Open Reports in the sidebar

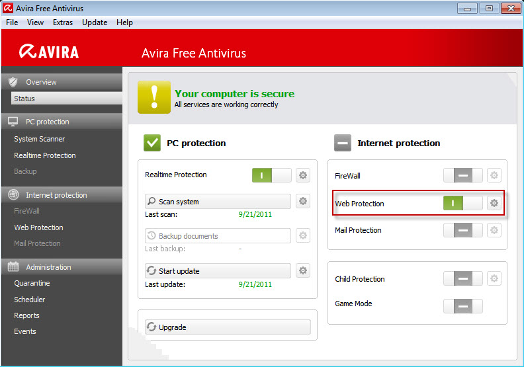(26, 315)
